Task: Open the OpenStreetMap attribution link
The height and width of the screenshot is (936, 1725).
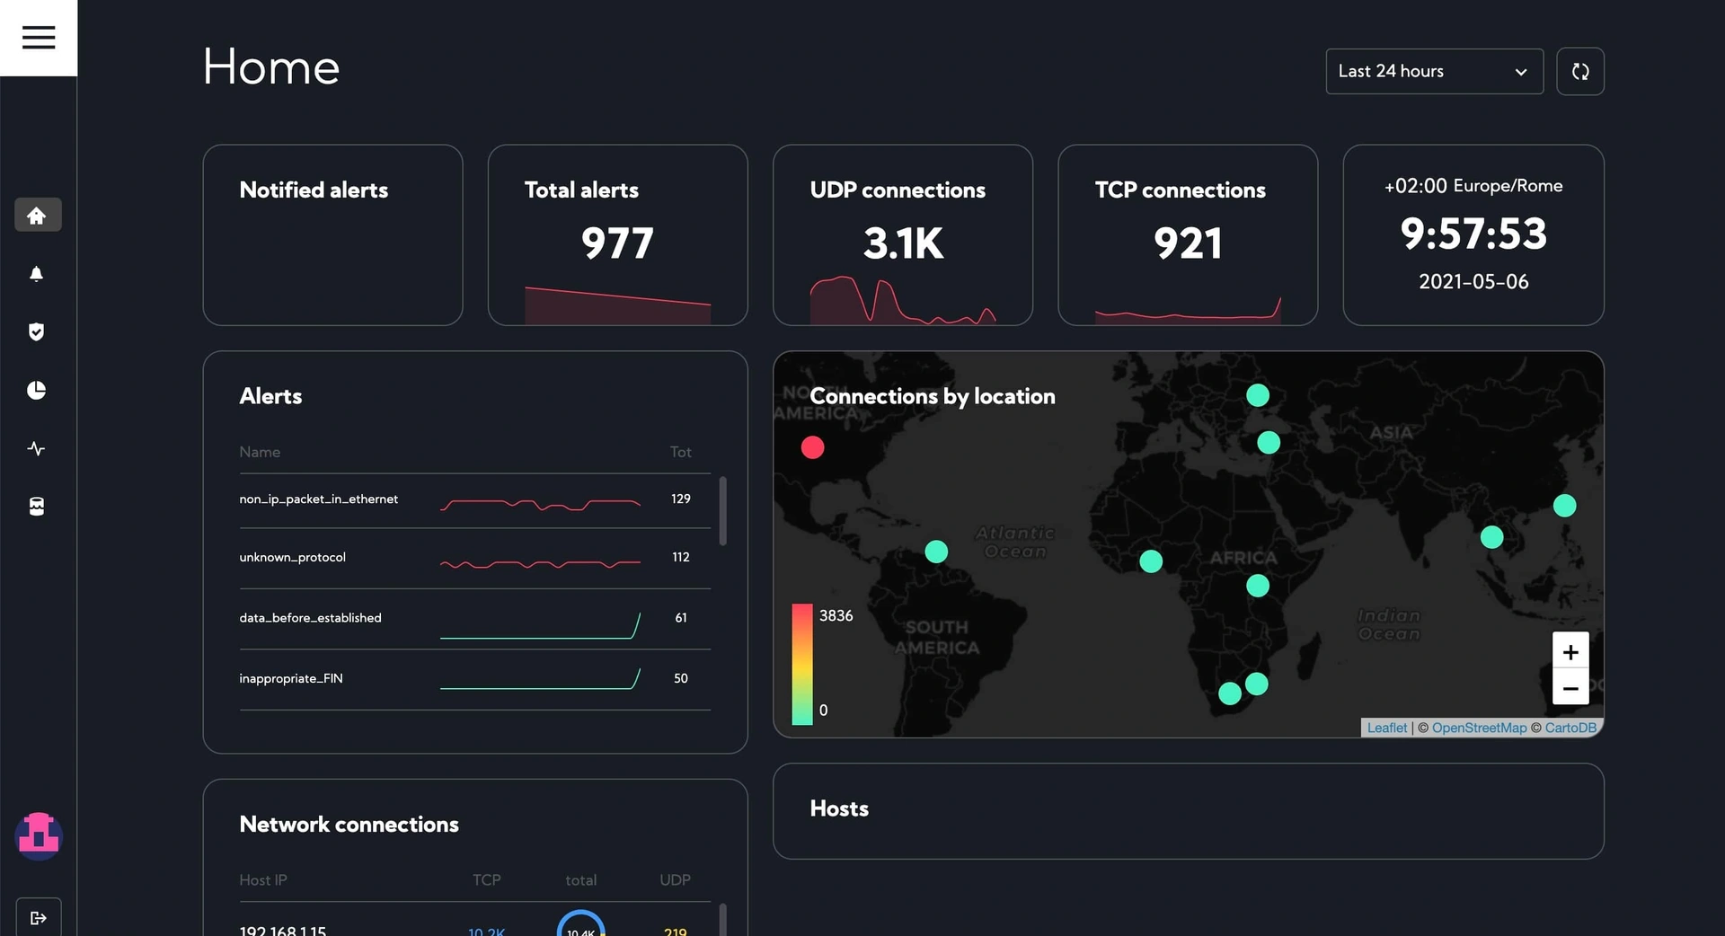Action: coord(1479,728)
